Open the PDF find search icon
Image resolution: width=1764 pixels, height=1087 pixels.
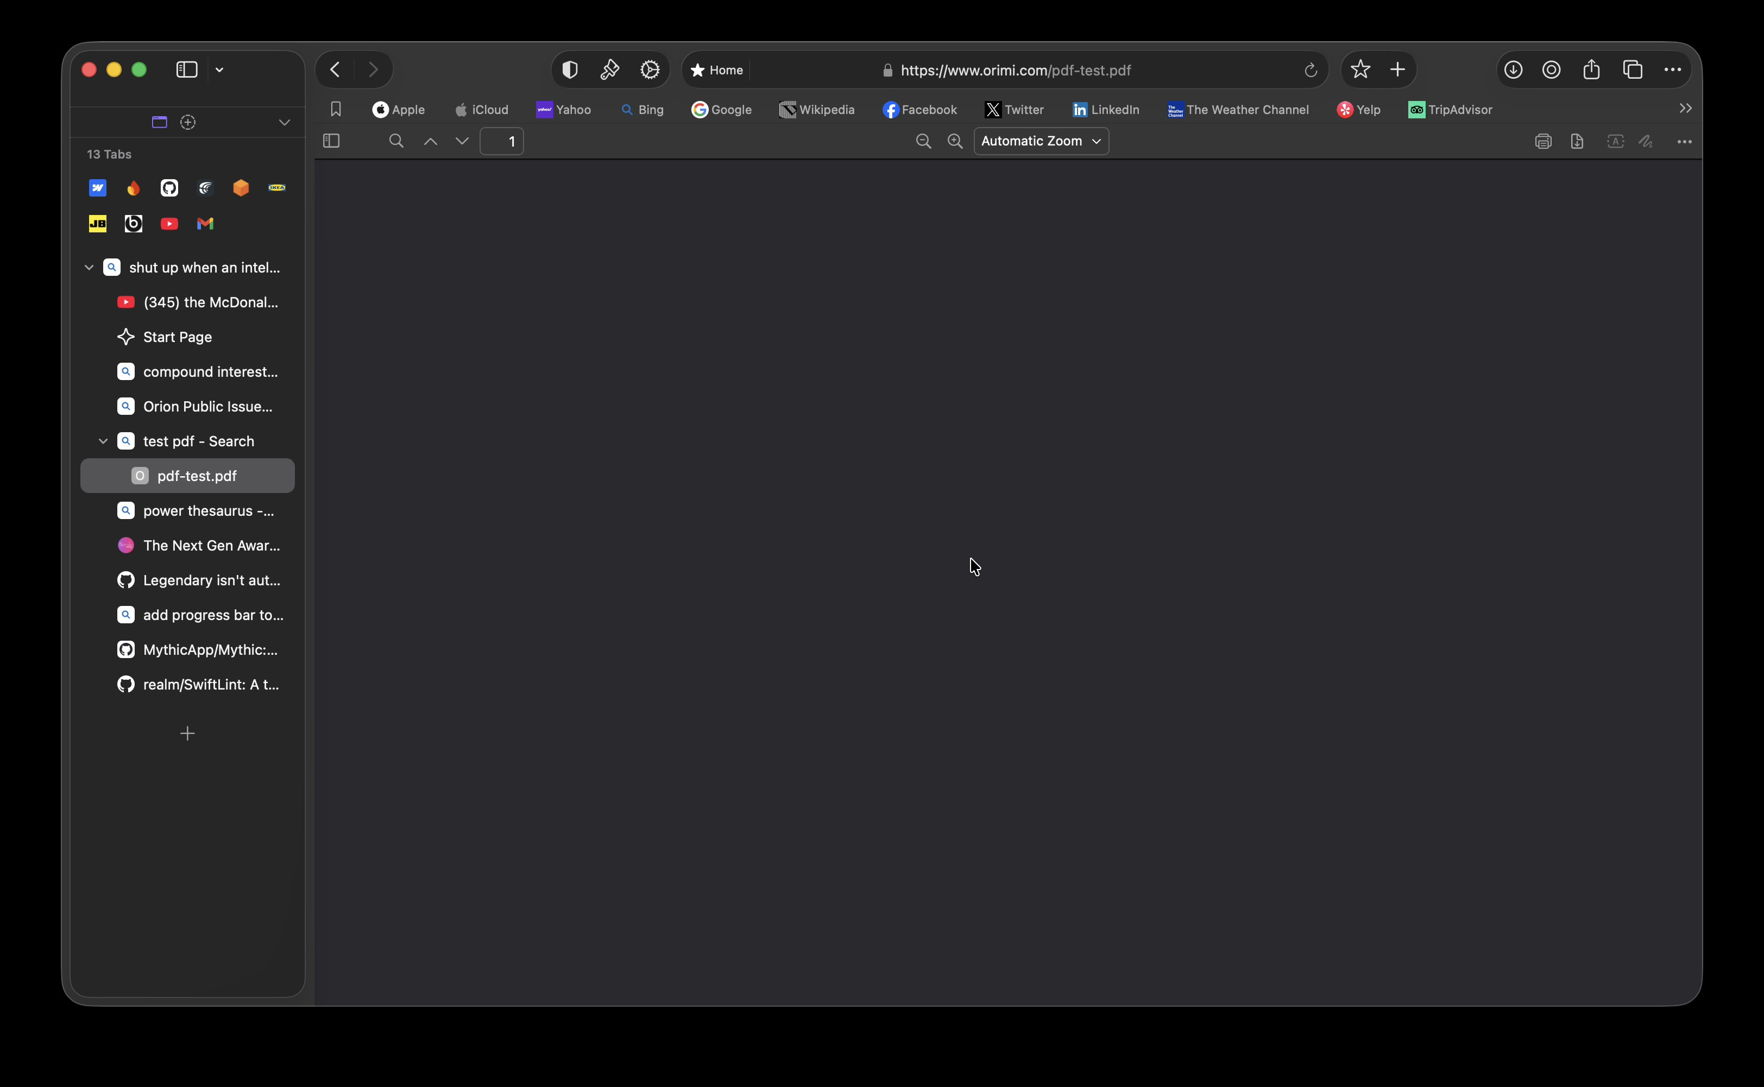click(396, 142)
